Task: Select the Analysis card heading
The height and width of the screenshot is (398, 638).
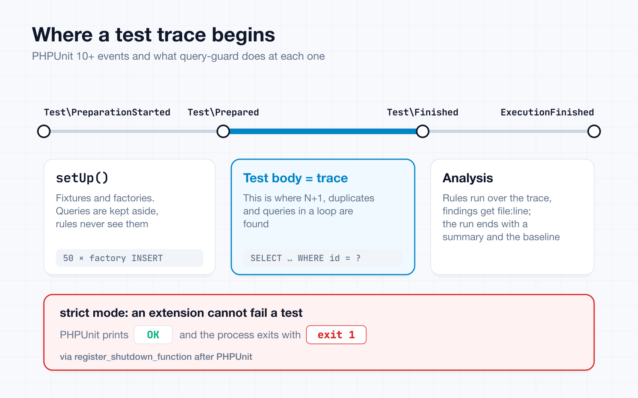Action: pos(468,178)
